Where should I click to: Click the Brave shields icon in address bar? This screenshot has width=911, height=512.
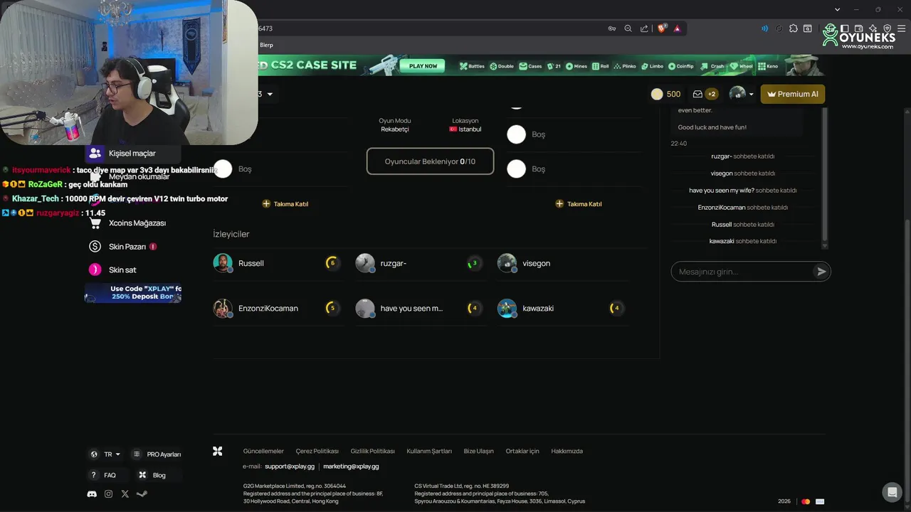coord(663,28)
